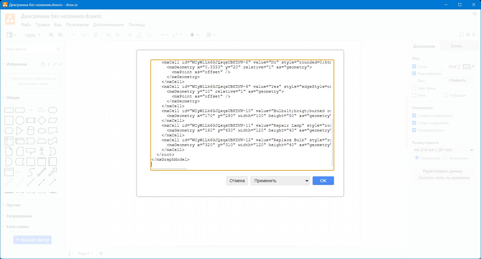The image size is (481, 259).
Task: Open the Положение menu
Action: pos(77,25)
